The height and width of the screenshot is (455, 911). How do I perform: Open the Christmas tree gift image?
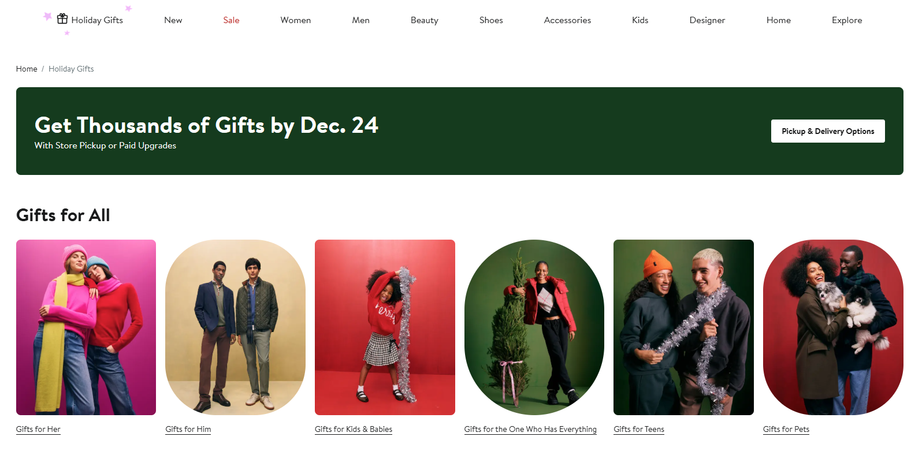point(534,327)
